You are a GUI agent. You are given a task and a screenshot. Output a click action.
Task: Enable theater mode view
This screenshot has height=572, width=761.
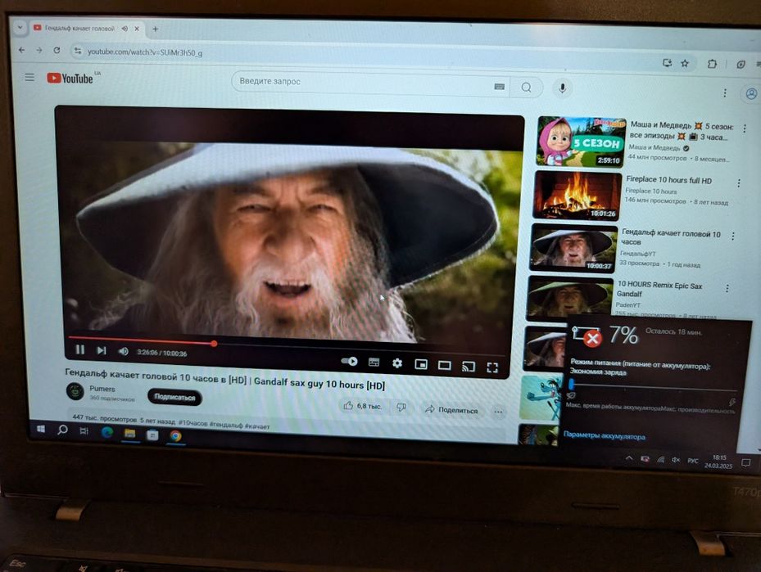click(x=445, y=365)
